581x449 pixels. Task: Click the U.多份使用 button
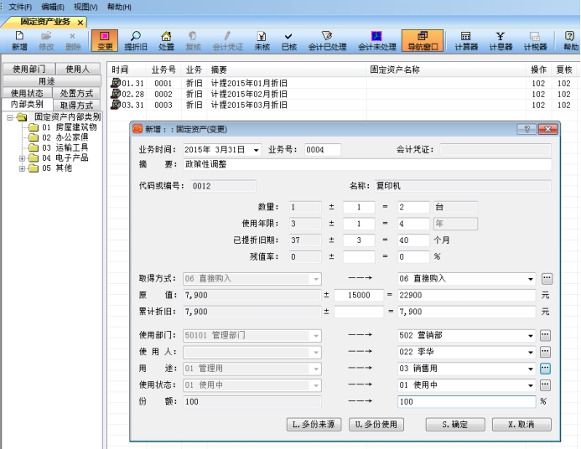(376, 424)
